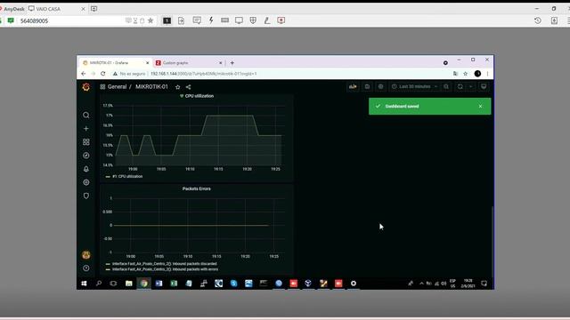Toggle the inbound packets with errors legend series
570x320 pixels.
pyautogui.click(x=165, y=269)
